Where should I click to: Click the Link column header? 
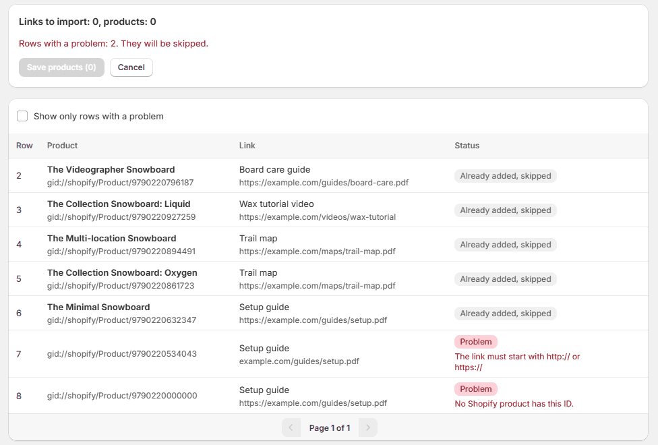(x=247, y=146)
